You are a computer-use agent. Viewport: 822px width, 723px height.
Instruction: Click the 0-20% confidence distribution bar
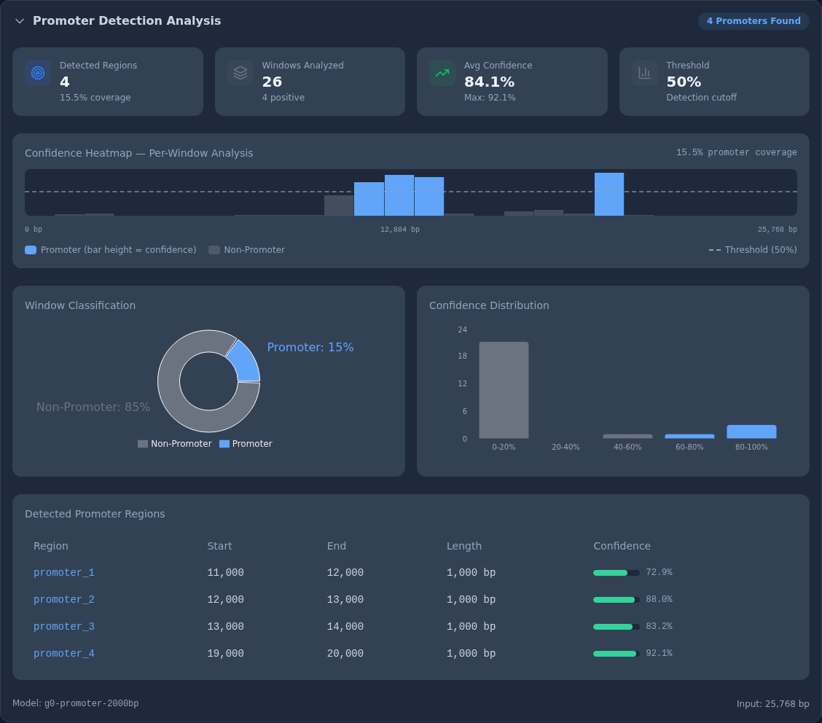[504, 390]
